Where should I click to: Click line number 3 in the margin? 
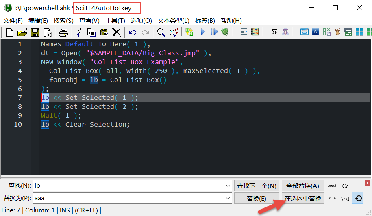[x=20, y=62]
